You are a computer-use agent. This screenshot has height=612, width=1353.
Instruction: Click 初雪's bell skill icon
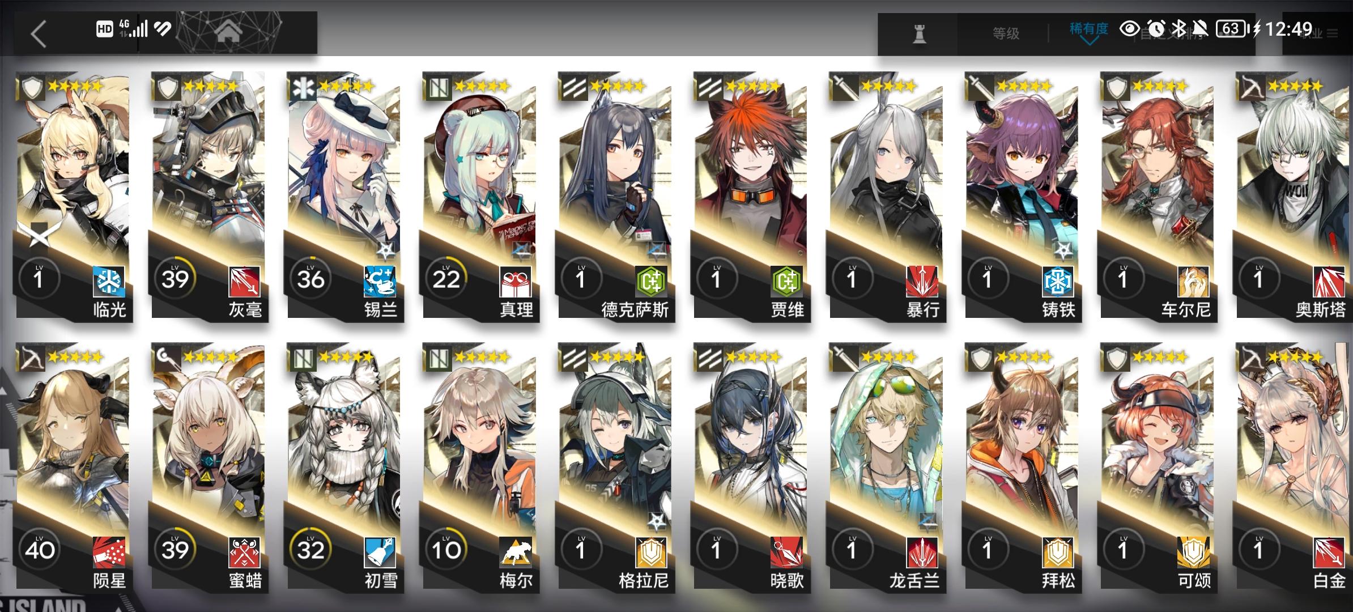click(380, 552)
